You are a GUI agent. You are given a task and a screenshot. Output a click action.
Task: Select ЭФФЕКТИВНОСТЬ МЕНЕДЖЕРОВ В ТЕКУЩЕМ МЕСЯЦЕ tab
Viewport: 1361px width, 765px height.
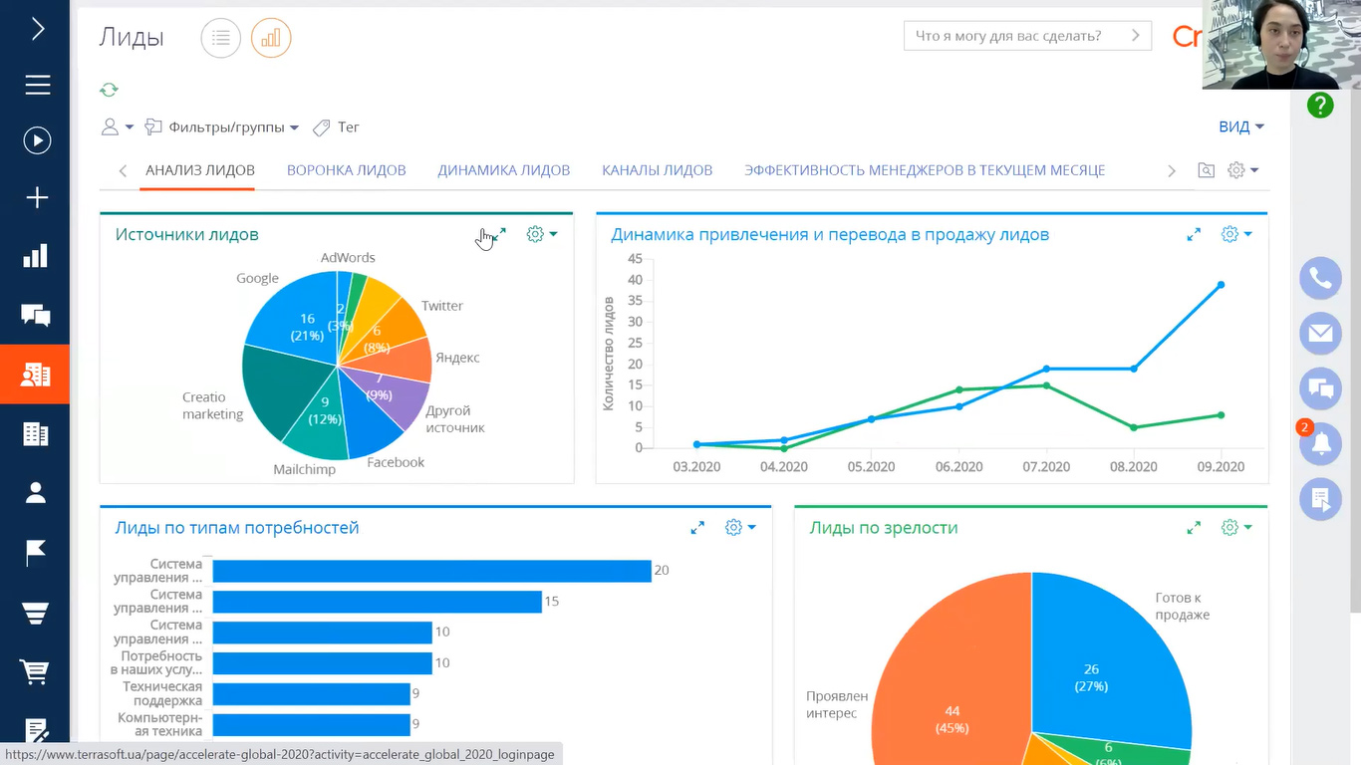[925, 170]
